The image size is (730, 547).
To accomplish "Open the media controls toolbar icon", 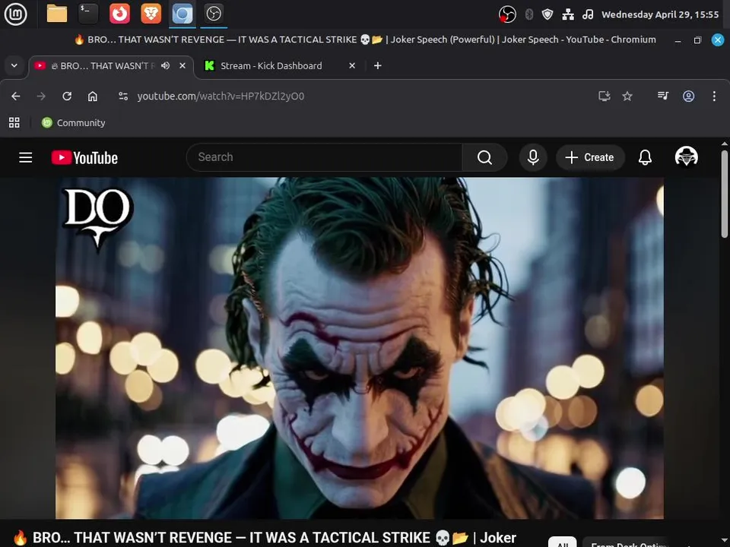I will click(x=663, y=96).
